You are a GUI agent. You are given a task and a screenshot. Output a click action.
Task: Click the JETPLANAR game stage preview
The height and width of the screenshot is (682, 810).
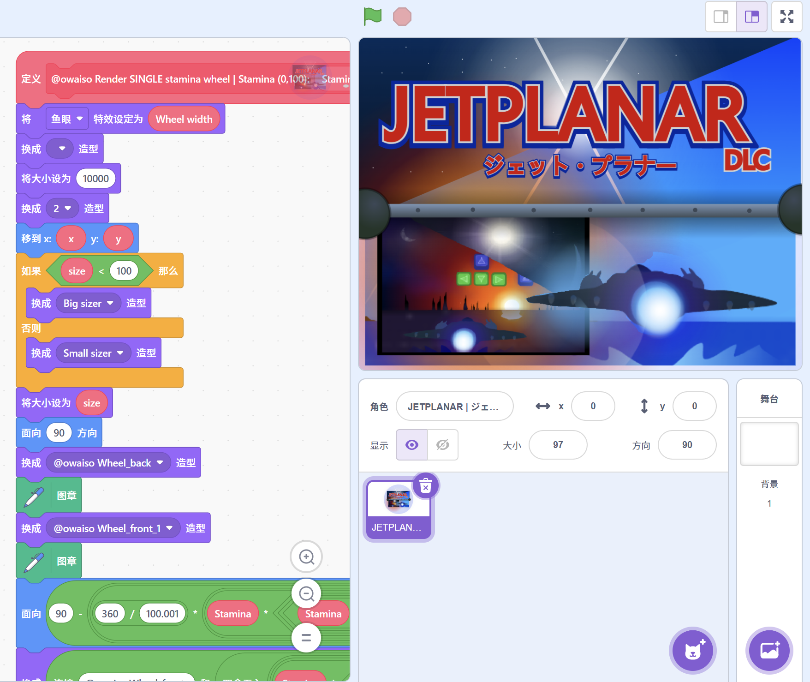click(580, 204)
